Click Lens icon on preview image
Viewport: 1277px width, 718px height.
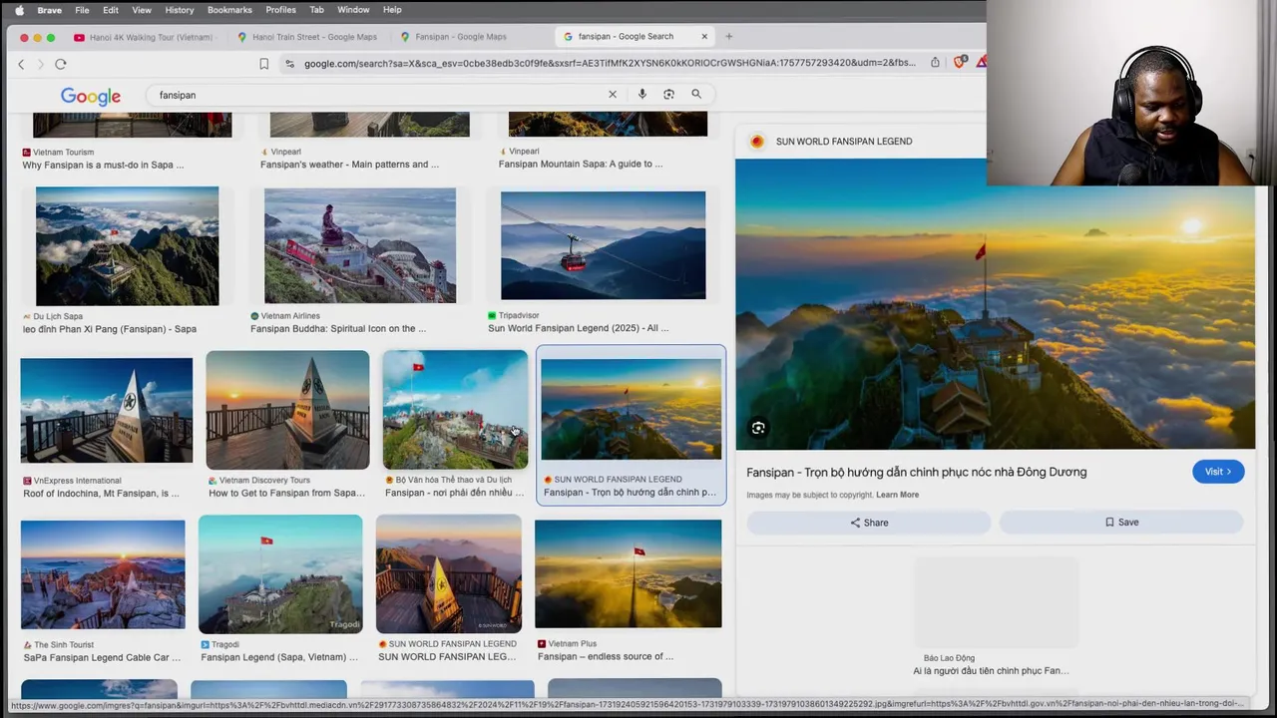[758, 429]
